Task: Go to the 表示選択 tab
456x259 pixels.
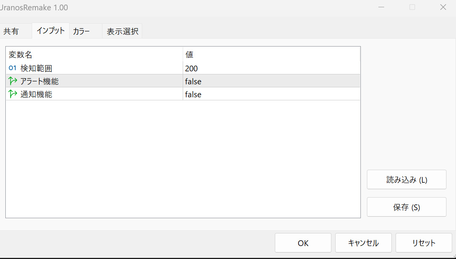Action: [122, 31]
